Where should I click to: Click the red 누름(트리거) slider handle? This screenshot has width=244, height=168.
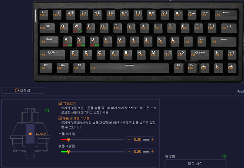coord(68,140)
